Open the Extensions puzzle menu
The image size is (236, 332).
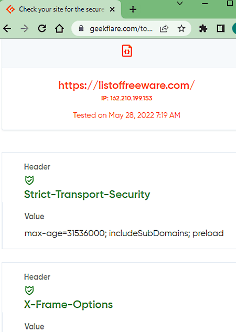(203, 28)
